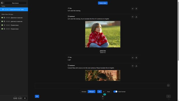This screenshot has height=101, width=179.
Task: Play audio of "a girl" message
Action: (x=132, y=58)
